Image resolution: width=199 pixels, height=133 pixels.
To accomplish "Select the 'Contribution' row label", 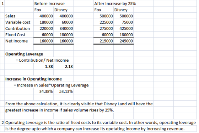I will click(x=18, y=28).
